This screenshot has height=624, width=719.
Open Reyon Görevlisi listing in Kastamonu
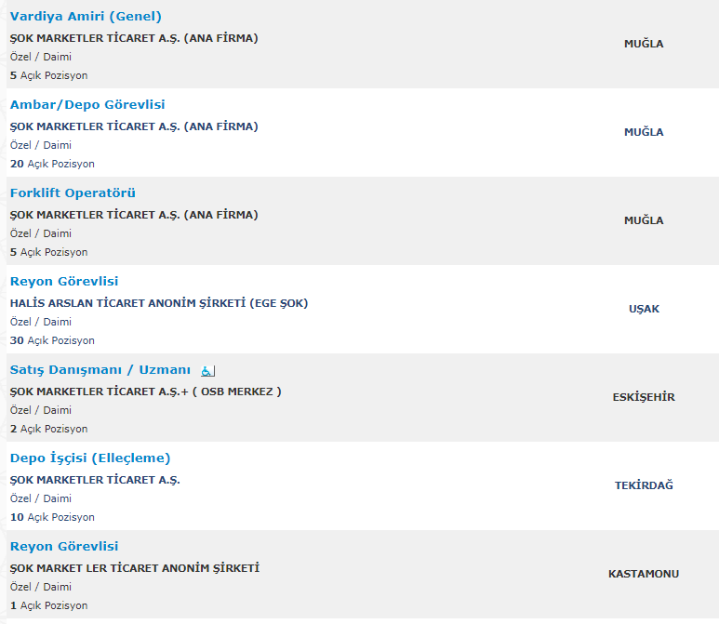[x=64, y=546]
